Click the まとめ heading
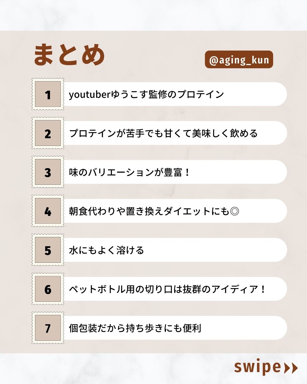 tap(69, 55)
